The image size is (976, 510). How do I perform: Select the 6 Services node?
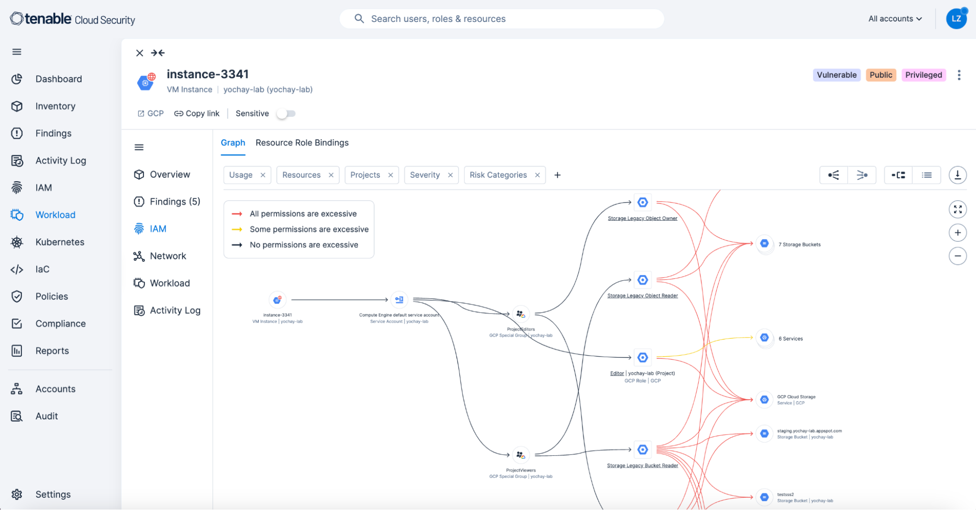pos(765,338)
